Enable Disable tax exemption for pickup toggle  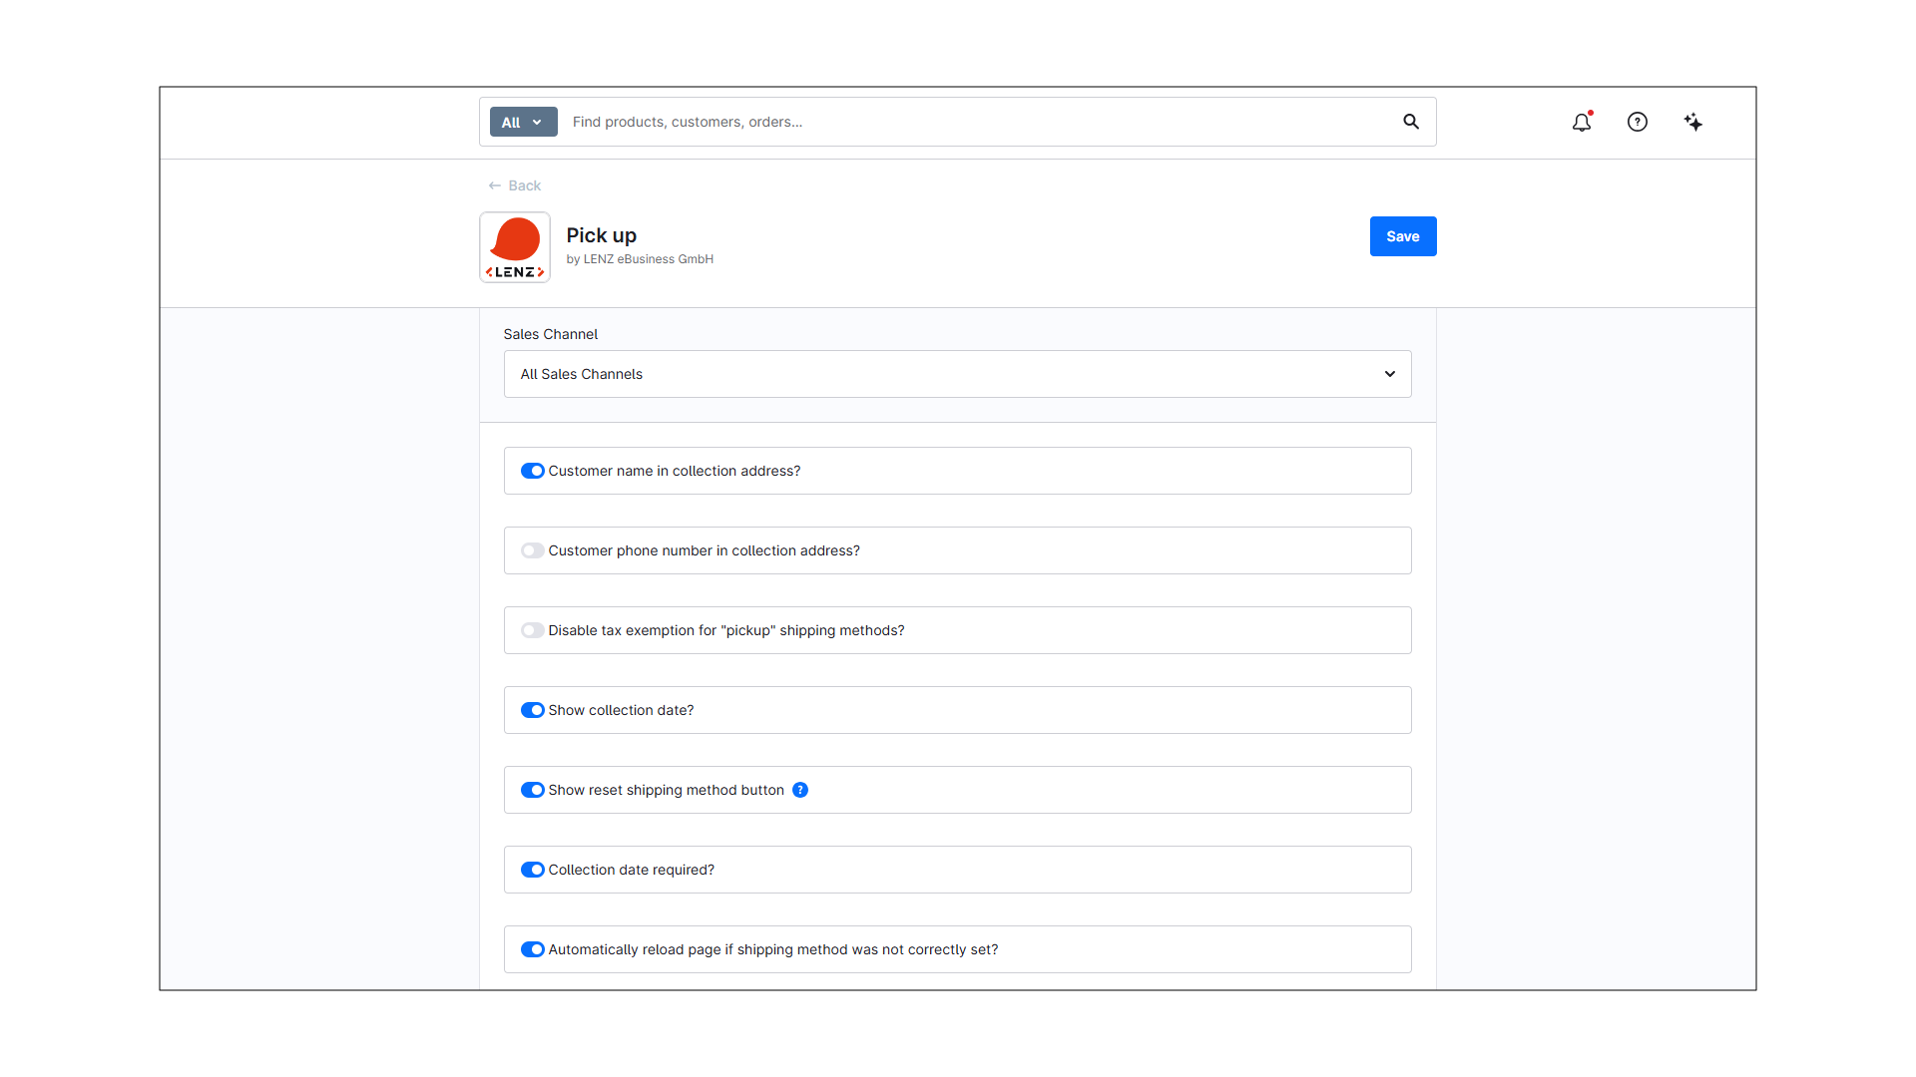[533, 630]
